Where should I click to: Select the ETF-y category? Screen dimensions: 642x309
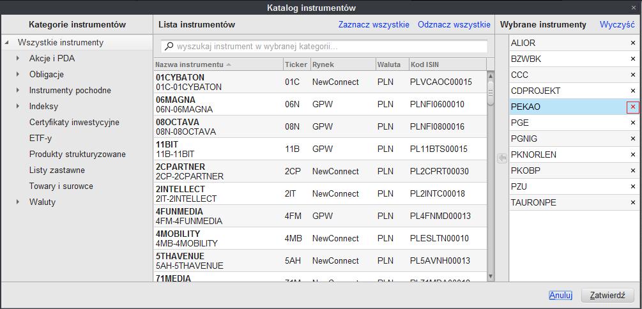(x=40, y=139)
